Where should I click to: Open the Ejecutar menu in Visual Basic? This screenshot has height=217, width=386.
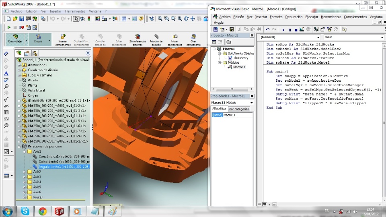click(x=312, y=17)
